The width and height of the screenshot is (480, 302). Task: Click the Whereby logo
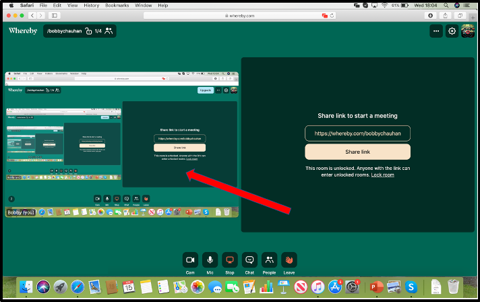[23, 30]
